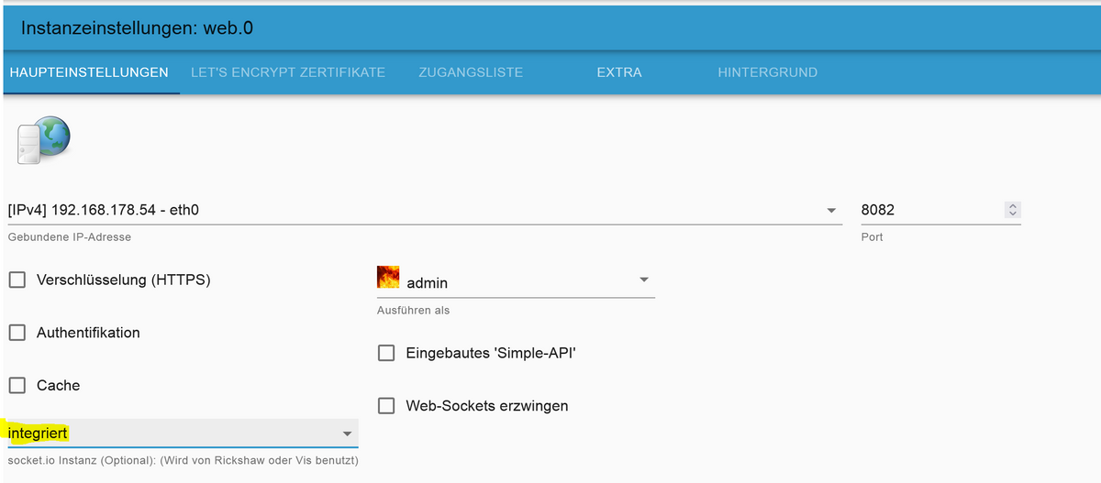Enable the Cache checkbox
Viewport: 1101px width, 483px height.
[17, 386]
